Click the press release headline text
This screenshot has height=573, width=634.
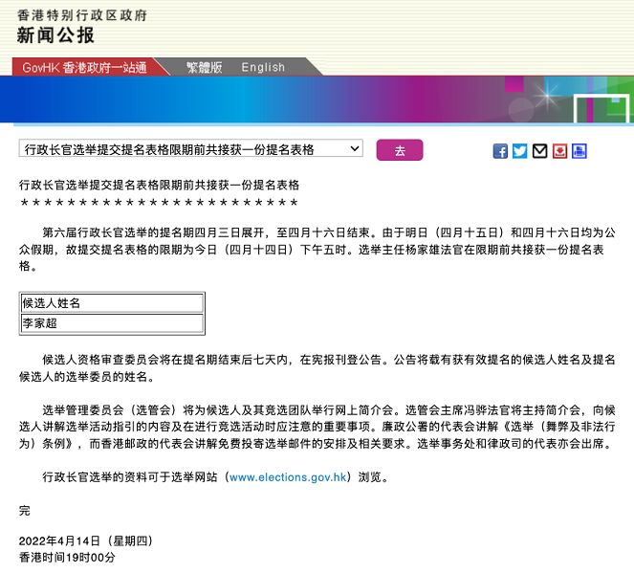coord(160,184)
